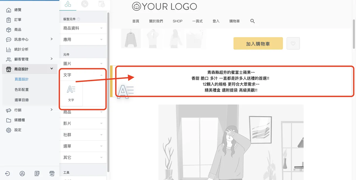Open 色彩配置 color scheme submenu item

point(22,90)
